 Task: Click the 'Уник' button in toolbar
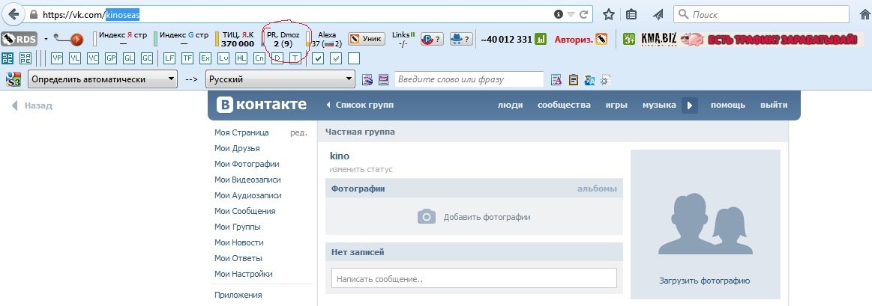367,39
